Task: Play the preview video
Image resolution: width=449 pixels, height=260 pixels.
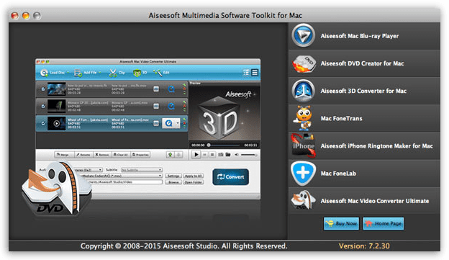Action: pyautogui.click(x=196, y=155)
